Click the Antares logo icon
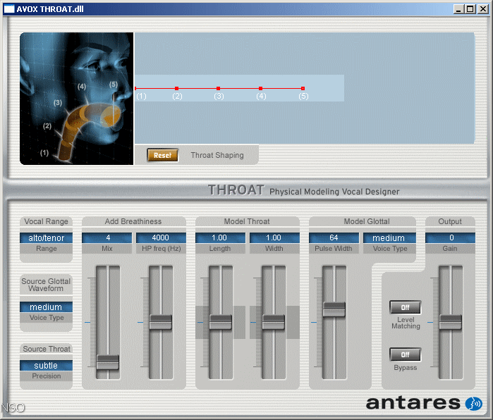Screen dimensions: 493x420 (x=473, y=404)
